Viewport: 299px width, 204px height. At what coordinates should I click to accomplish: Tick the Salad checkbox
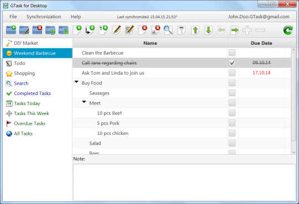(232, 143)
